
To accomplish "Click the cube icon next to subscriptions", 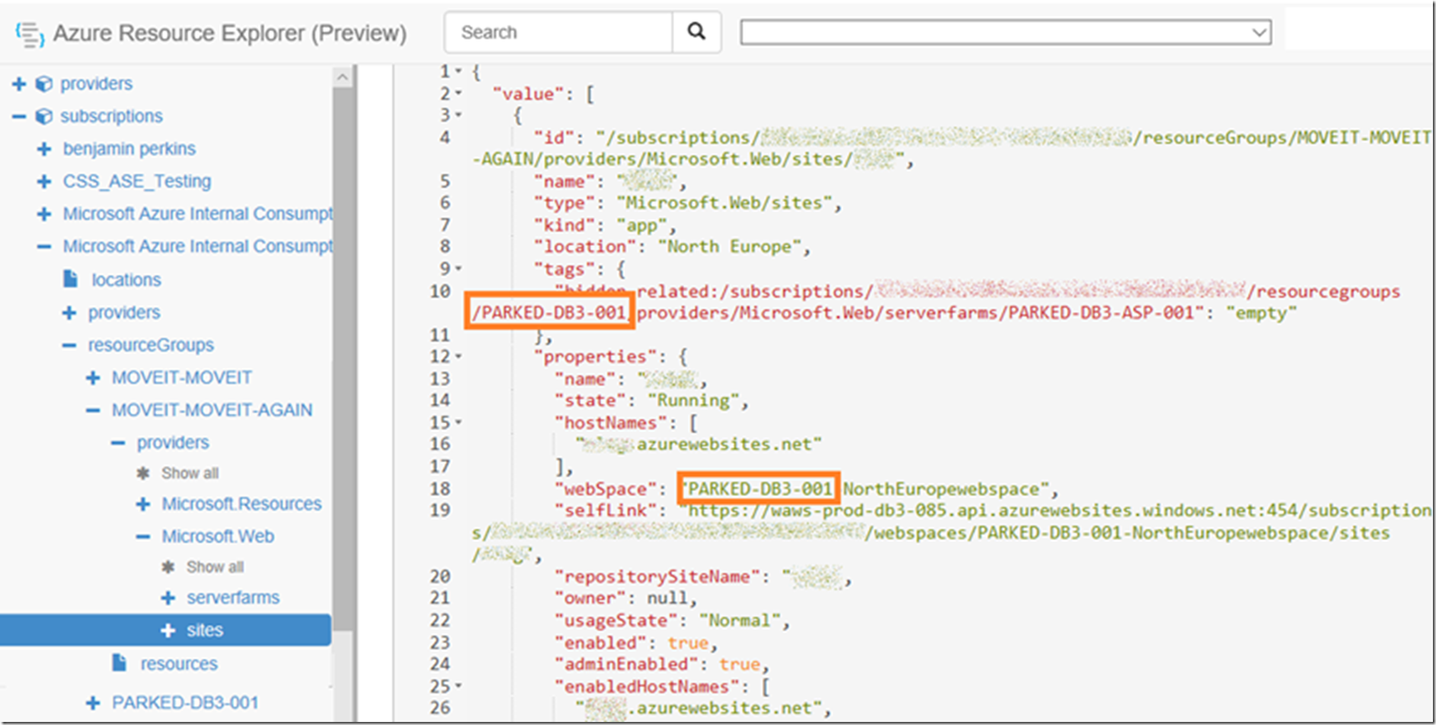I will (44, 117).
